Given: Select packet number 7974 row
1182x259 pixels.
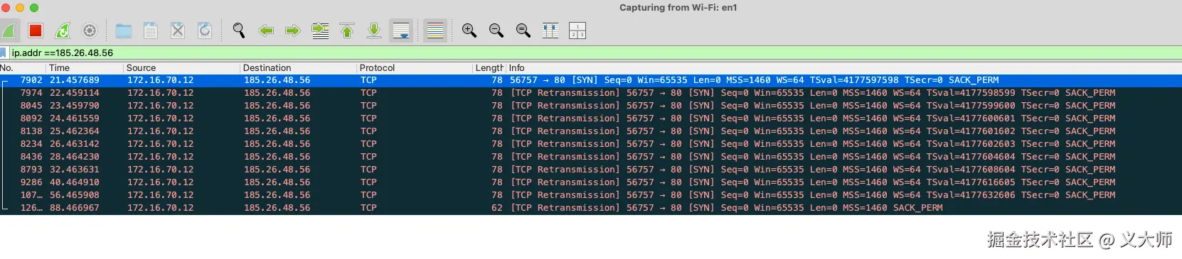Looking at the screenshot, I should tap(591, 93).
